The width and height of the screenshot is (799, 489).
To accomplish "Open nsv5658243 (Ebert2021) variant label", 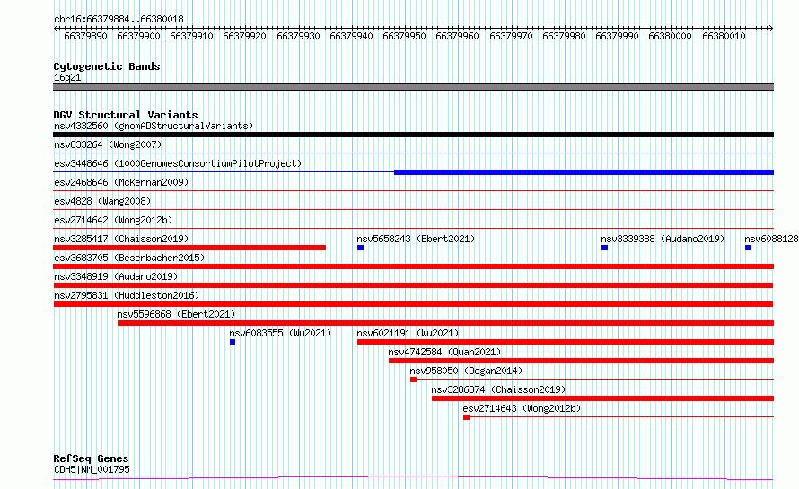I will (x=416, y=239).
